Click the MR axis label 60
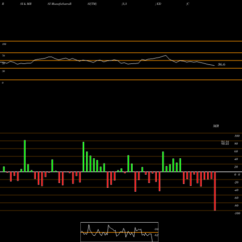 (236, 151)
